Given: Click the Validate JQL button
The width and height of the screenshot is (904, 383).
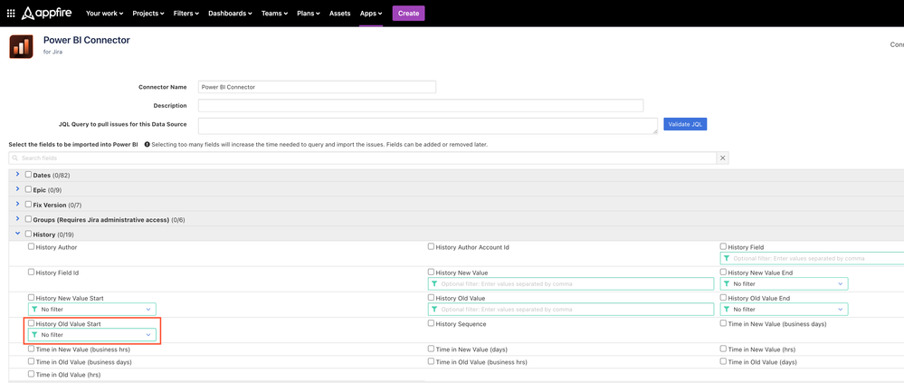Looking at the screenshot, I should (x=685, y=124).
